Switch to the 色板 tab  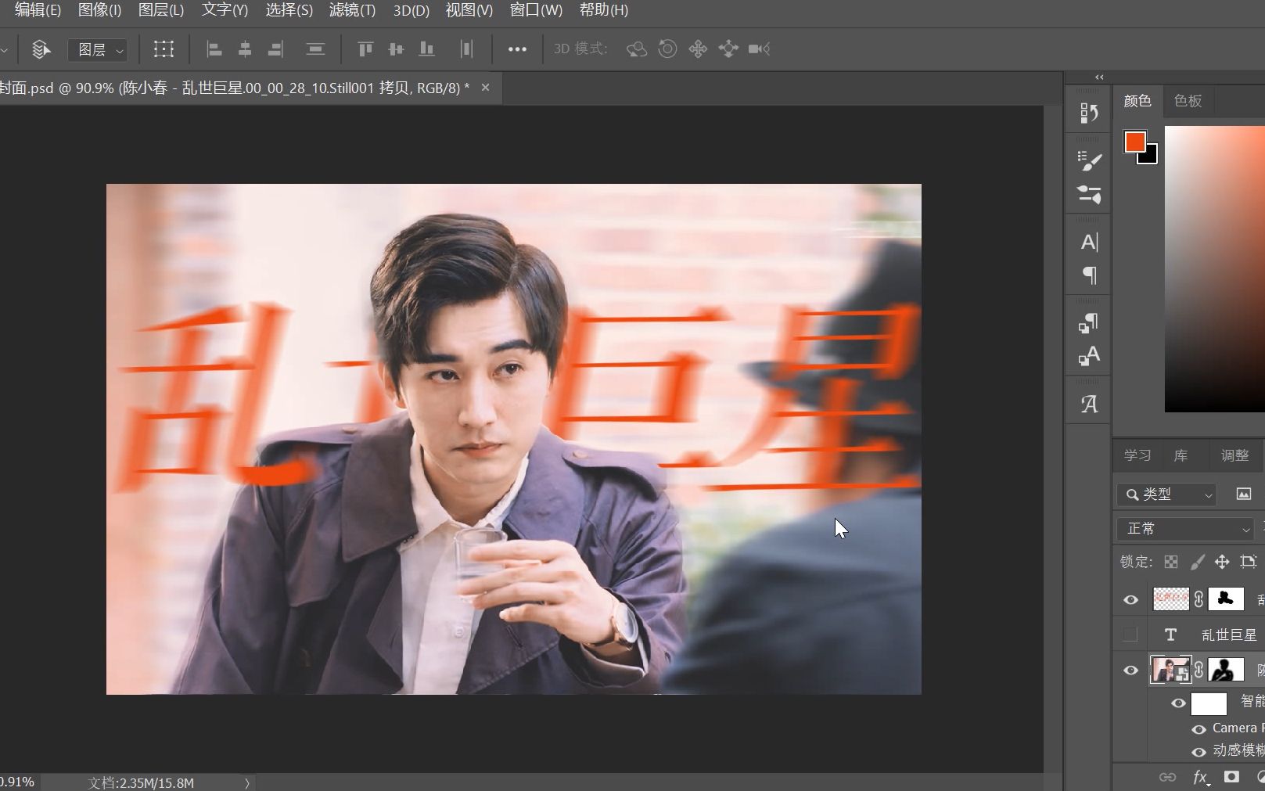1188,101
